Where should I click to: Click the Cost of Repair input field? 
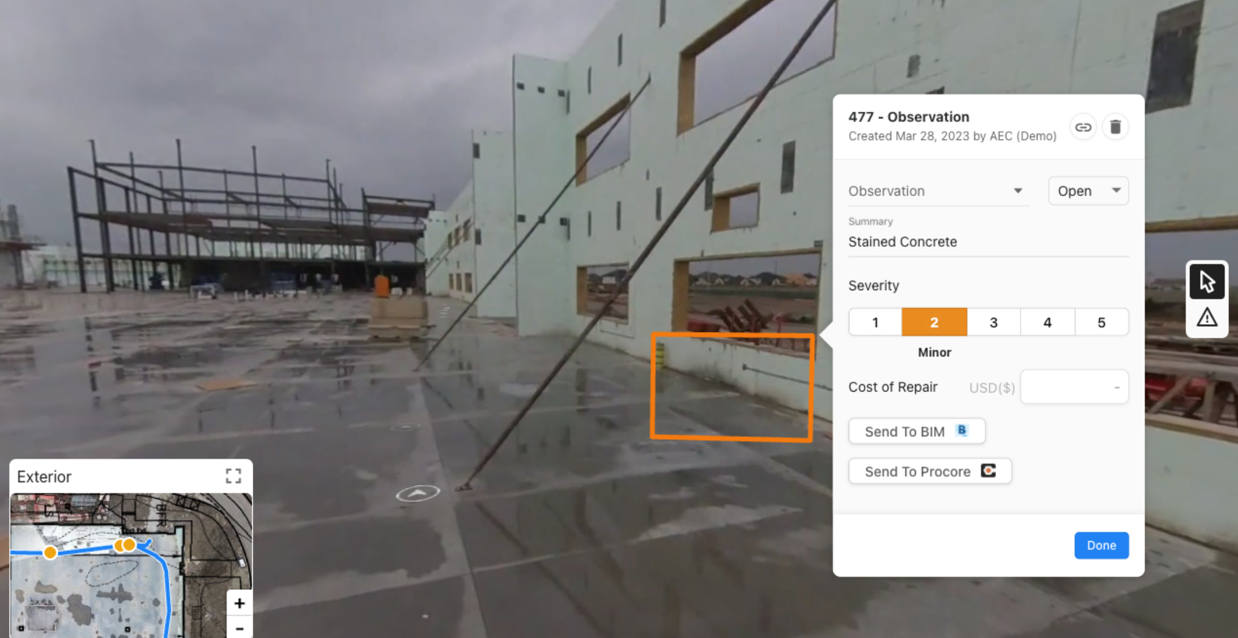click(x=1074, y=387)
